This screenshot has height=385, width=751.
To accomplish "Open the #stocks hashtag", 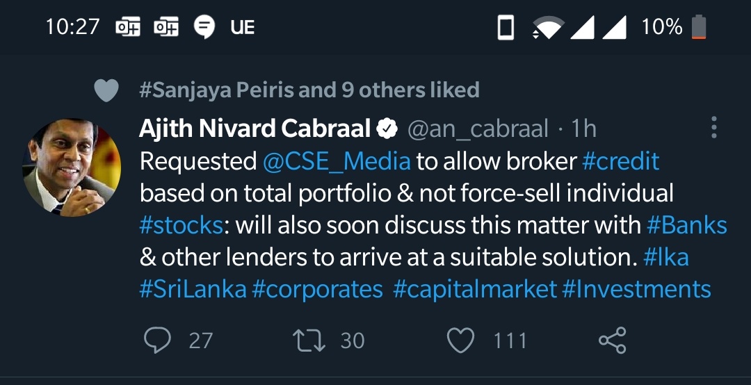I will pyautogui.click(x=181, y=225).
